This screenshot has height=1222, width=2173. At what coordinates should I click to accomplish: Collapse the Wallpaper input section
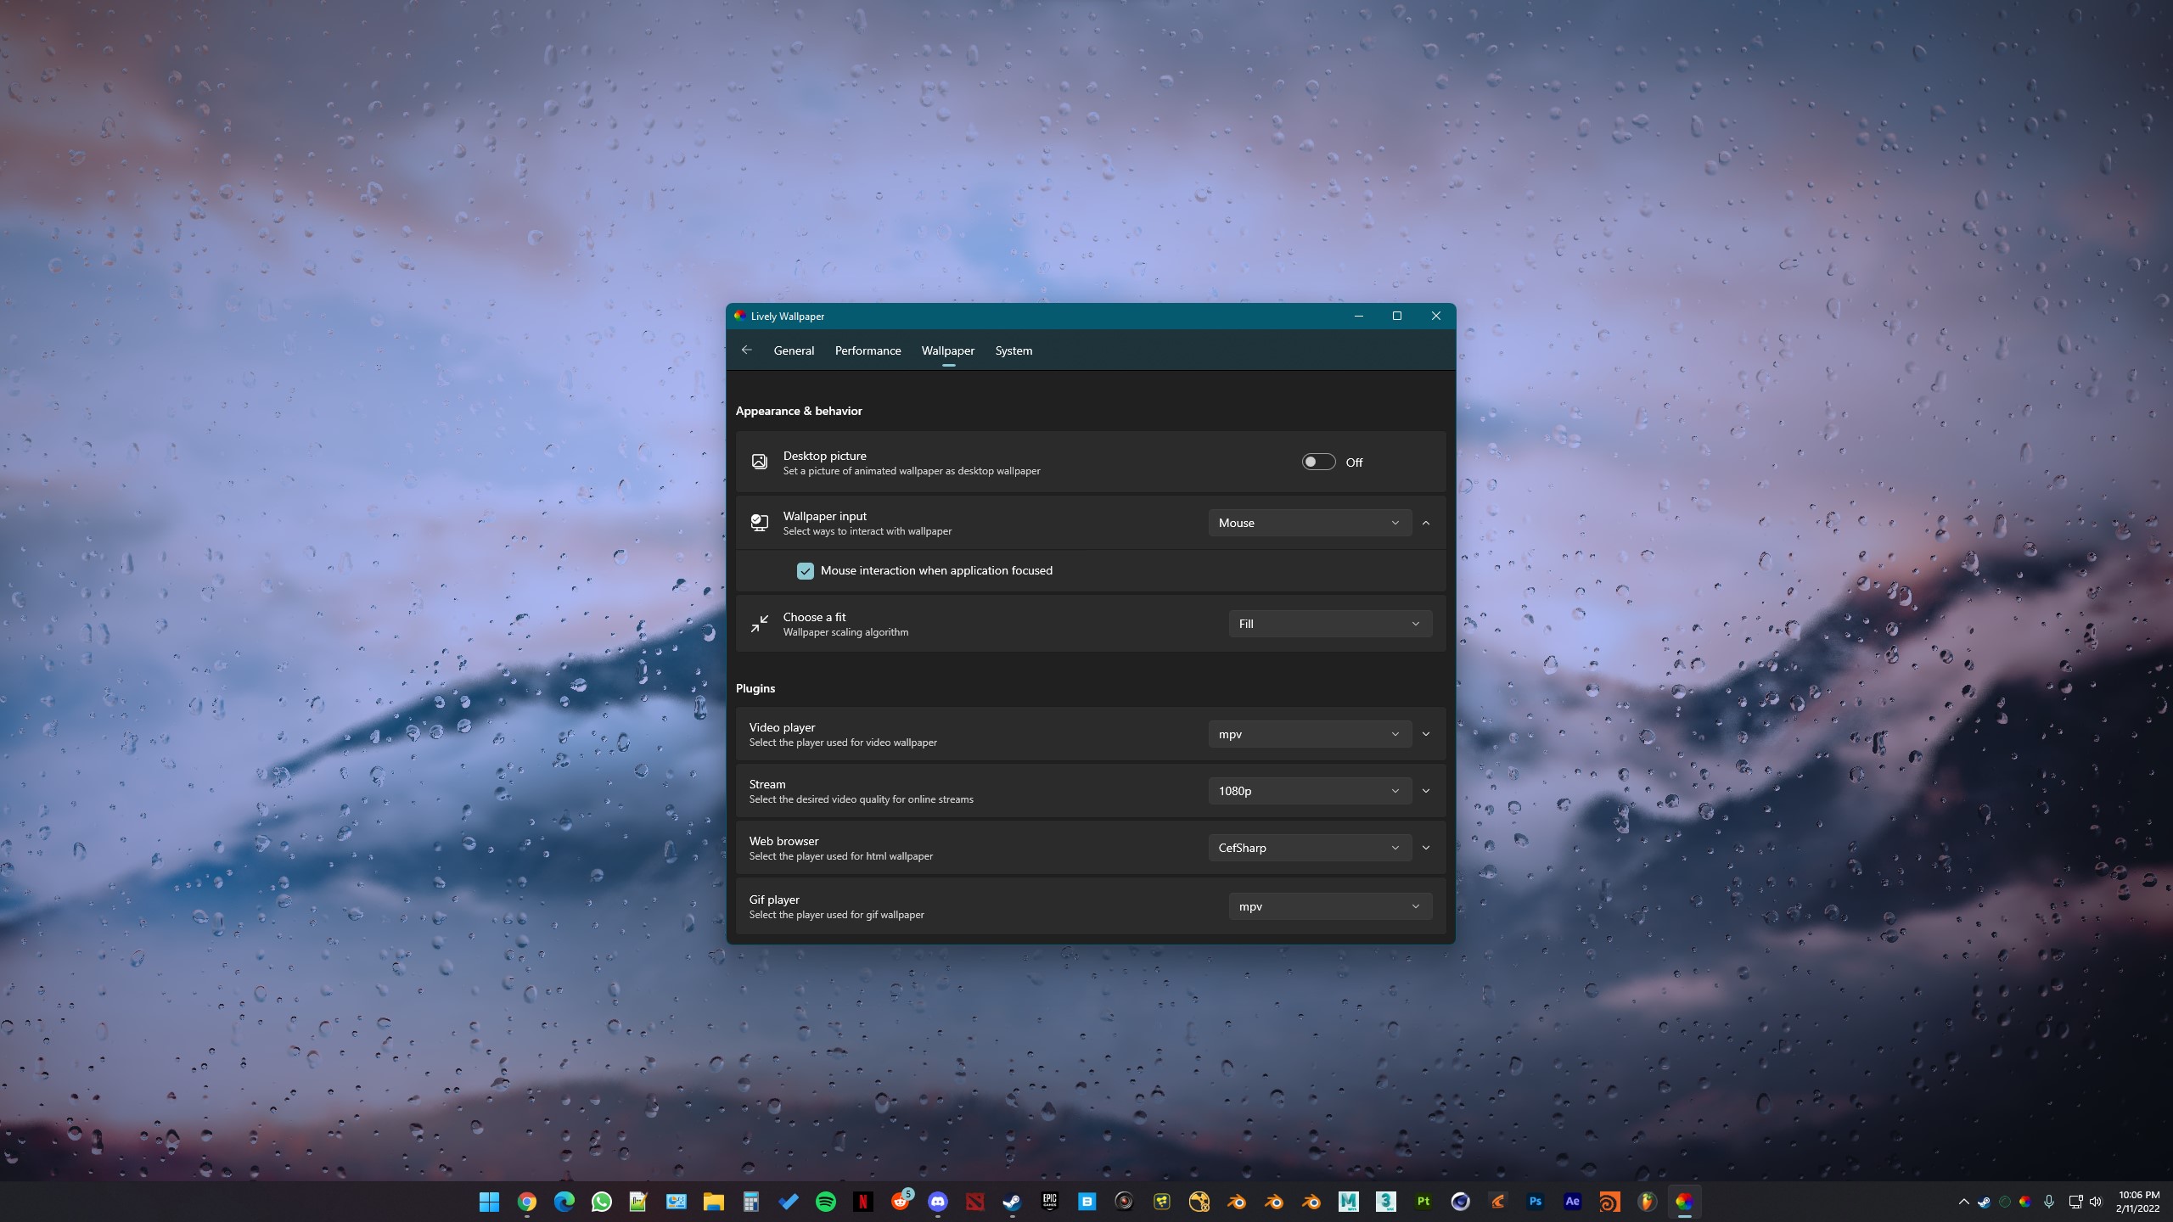click(1426, 523)
